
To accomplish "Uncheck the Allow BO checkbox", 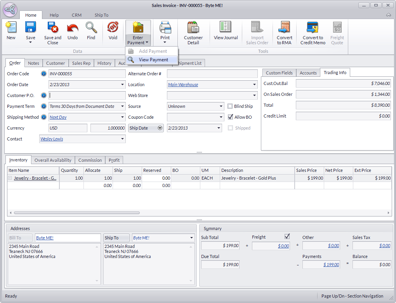I will (x=230, y=117).
